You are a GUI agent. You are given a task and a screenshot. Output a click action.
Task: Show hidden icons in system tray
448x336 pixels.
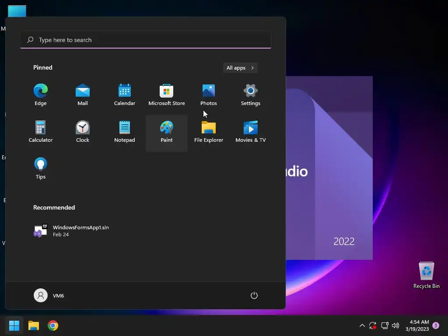[x=362, y=325]
